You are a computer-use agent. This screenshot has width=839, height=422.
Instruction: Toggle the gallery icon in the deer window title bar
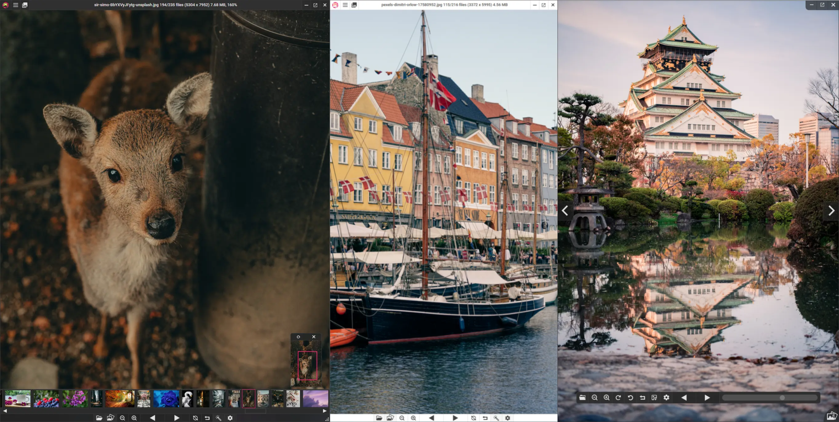(x=25, y=5)
